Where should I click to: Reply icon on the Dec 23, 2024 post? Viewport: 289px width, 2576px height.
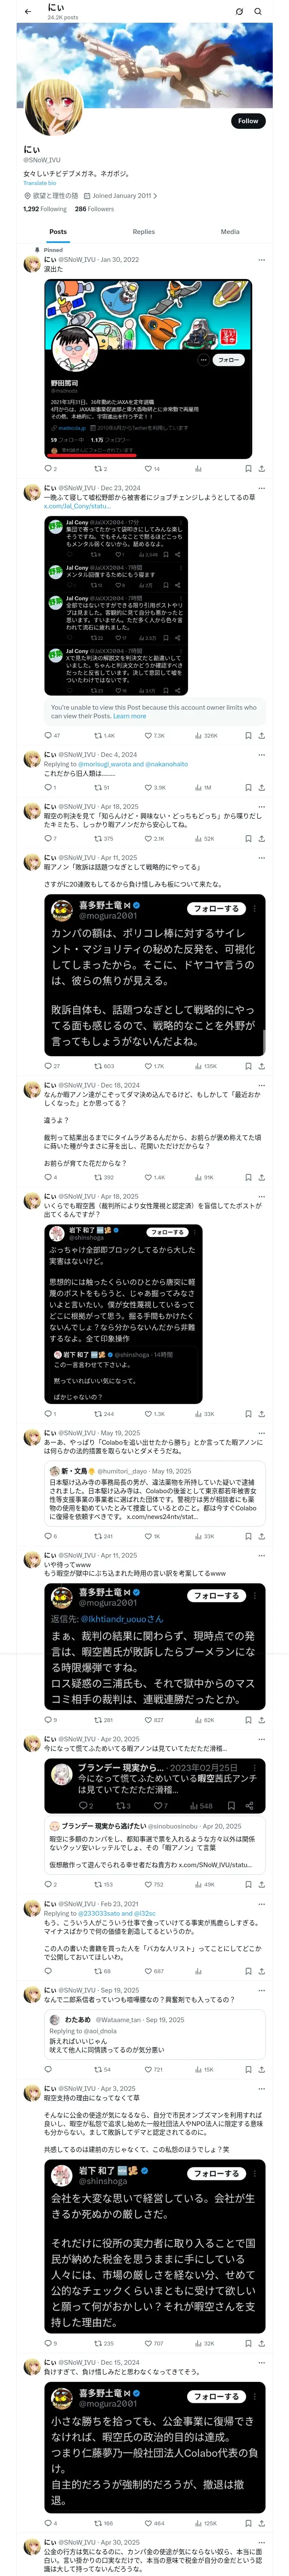pos(48,735)
